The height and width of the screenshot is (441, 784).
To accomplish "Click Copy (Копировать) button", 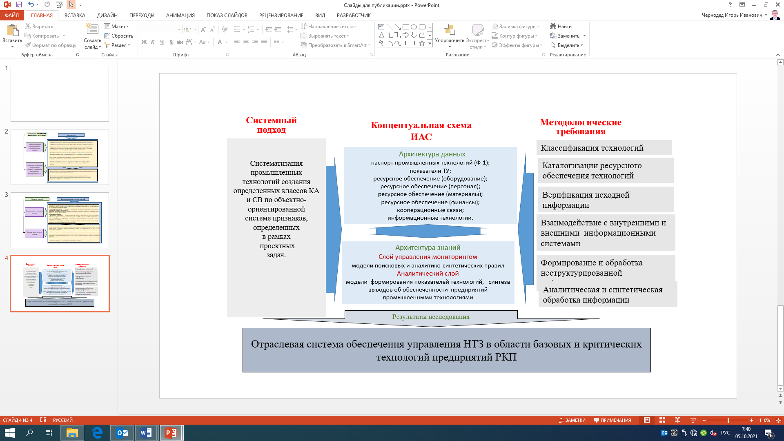I will point(42,36).
